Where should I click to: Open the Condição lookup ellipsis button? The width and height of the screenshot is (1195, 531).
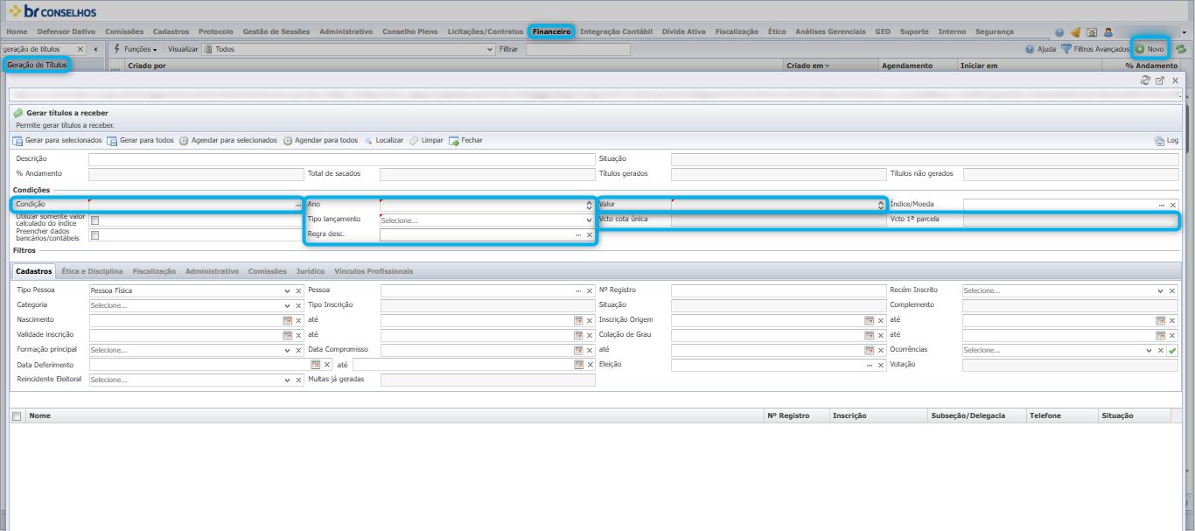click(297, 205)
